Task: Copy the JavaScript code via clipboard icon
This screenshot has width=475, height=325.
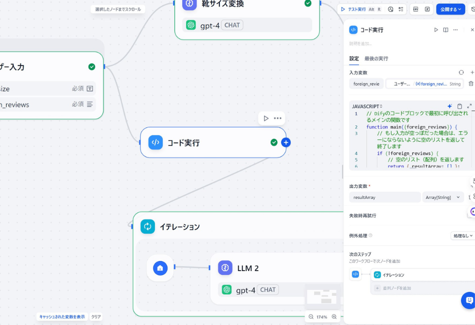Action: tap(458, 106)
